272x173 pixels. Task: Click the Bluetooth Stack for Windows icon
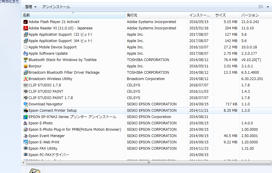click(x=25, y=60)
